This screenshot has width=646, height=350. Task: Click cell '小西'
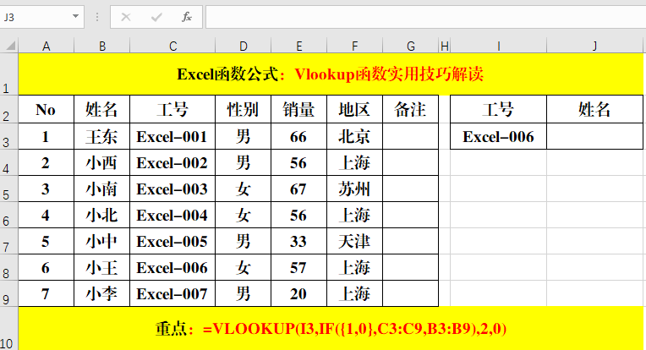(x=102, y=162)
